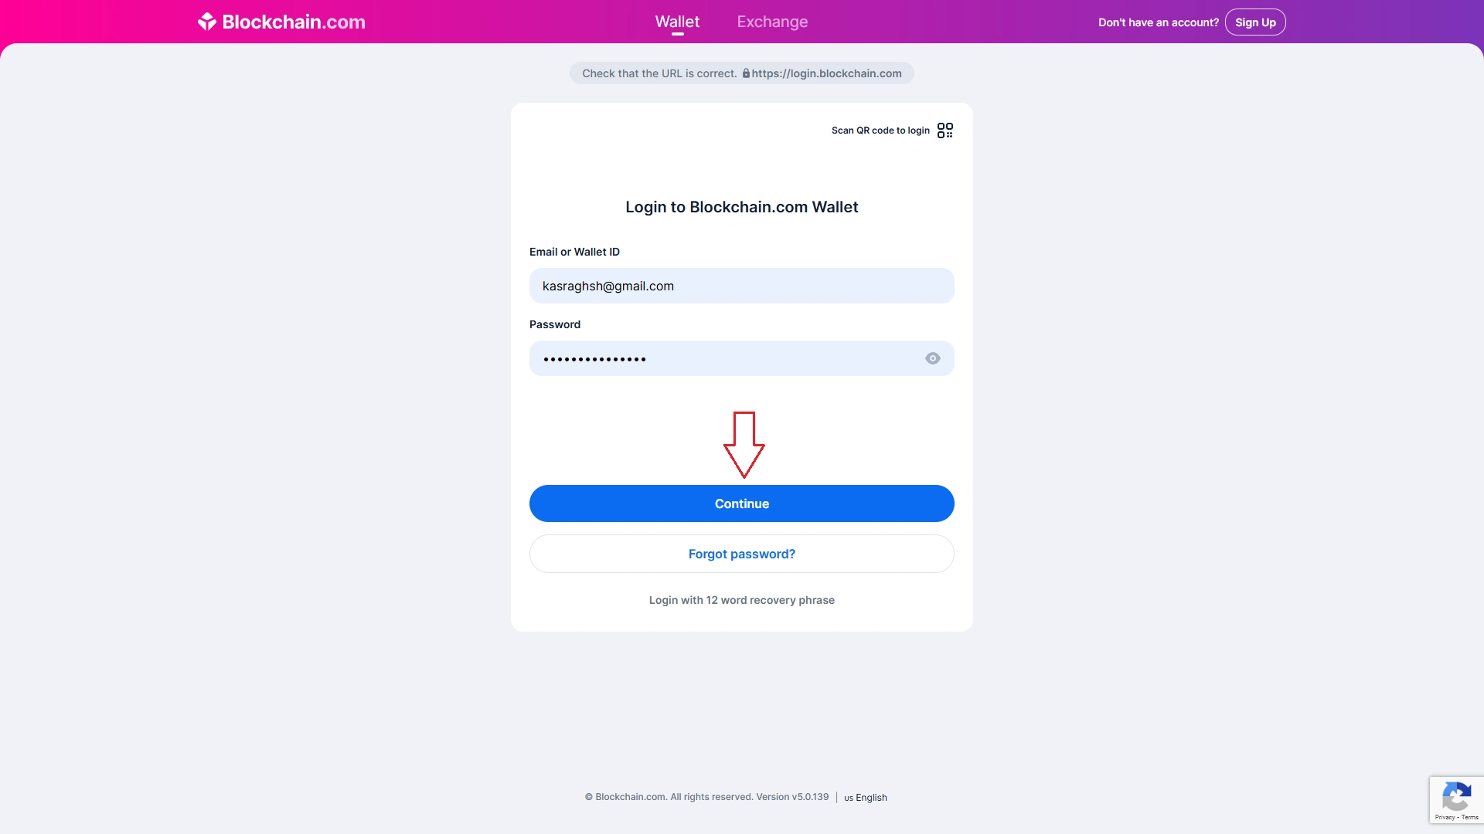
Task: Toggle password visibility eye icon
Action: coord(933,358)
